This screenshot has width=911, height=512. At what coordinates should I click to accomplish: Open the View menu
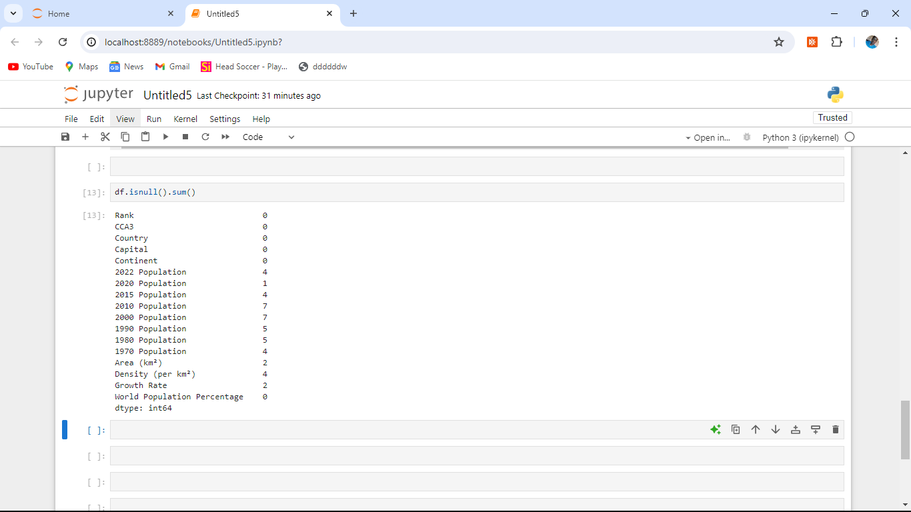click(x=125, y=119)
